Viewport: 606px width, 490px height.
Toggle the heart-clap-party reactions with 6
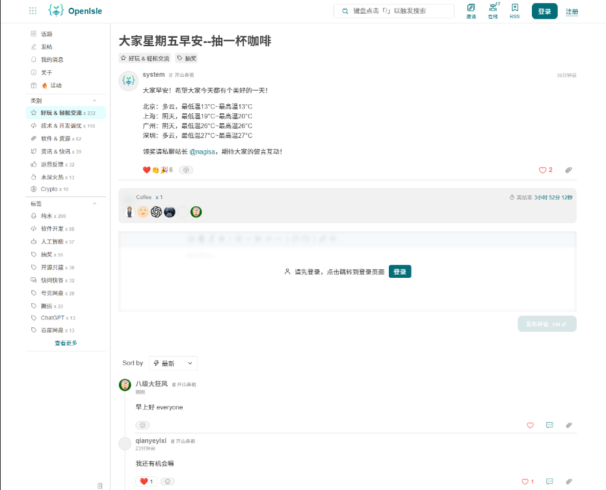point(158,170)
